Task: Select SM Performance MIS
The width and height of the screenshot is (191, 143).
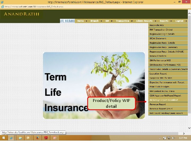Action: point(168,60)
